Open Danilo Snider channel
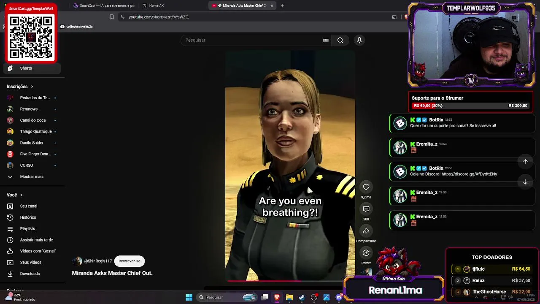The height and width of the screenshot is (304, 540). click(x=32, y=143)
